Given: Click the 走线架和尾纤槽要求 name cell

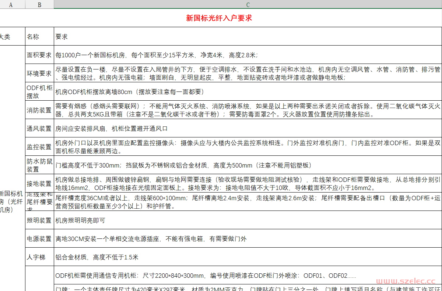Looking at the screenshot, I should coord(40,202).
